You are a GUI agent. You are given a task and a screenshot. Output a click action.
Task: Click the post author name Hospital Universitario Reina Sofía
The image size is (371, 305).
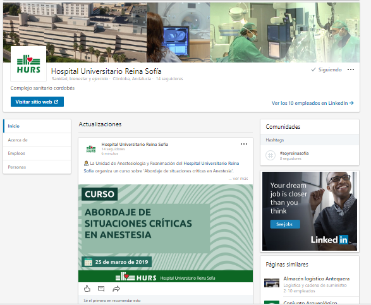[x=135, y=144]
